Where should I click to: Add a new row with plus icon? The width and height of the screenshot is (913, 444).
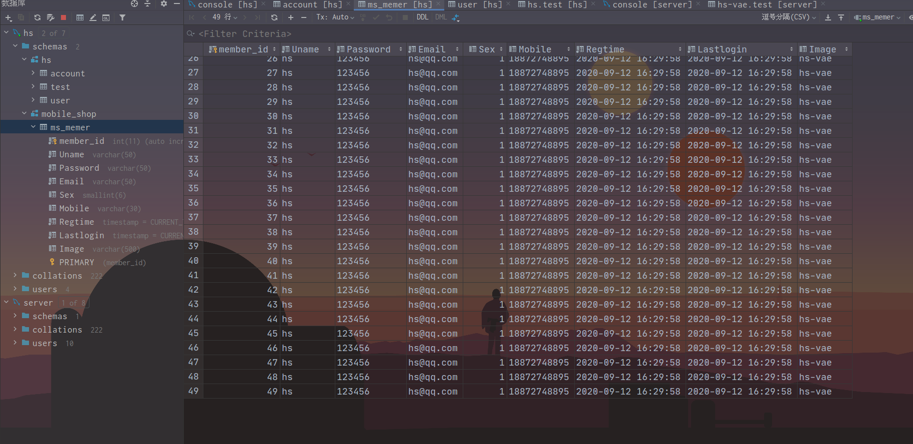tap(291, 17)
